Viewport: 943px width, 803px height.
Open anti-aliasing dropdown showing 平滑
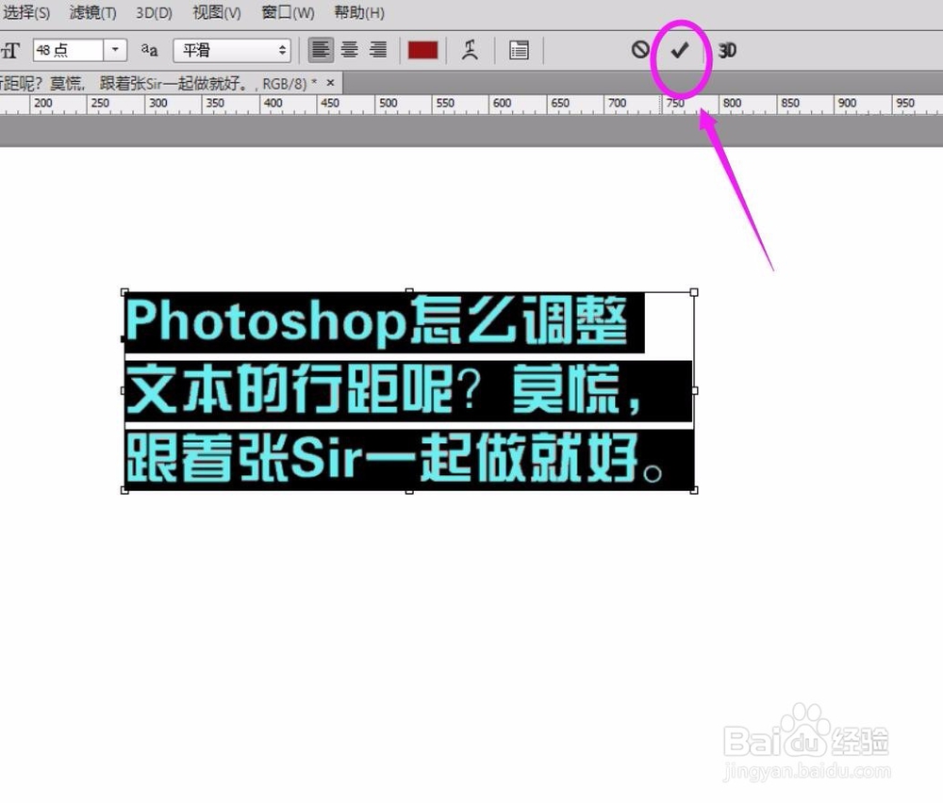pyautogui.click(x=232, y=51)
